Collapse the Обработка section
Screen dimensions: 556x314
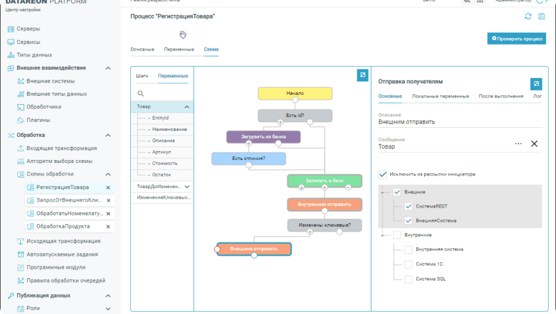tap(108, 135)
